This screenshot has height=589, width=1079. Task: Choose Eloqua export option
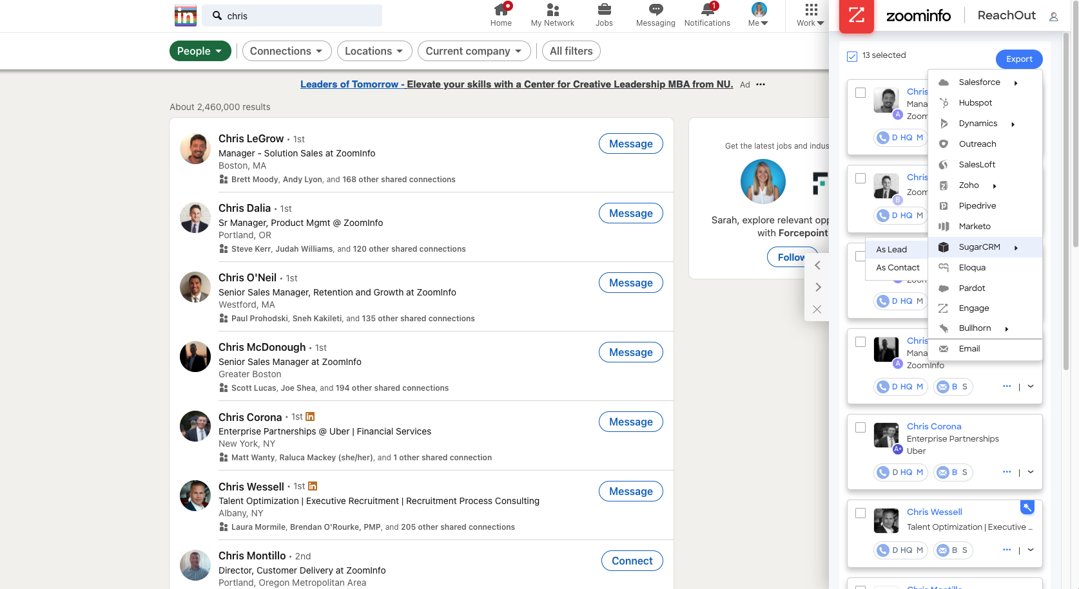[985, 268]
